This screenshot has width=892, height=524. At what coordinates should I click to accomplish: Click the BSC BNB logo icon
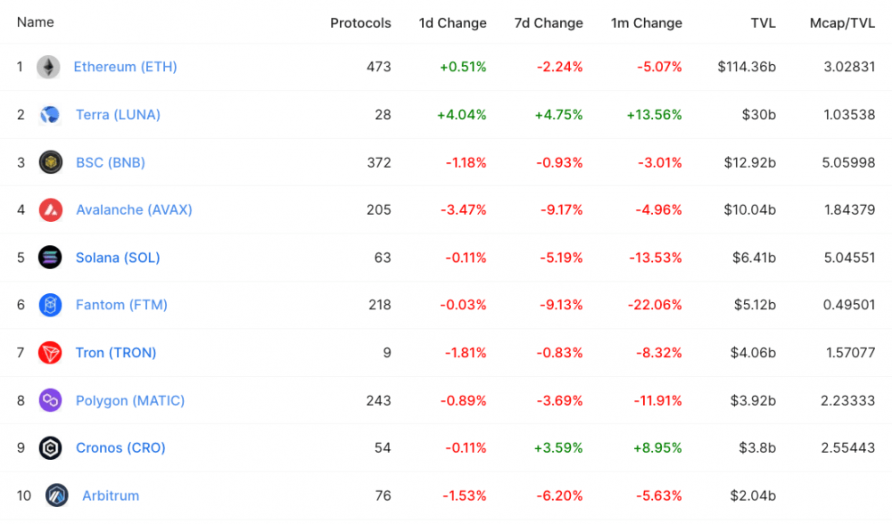point(50,162)
